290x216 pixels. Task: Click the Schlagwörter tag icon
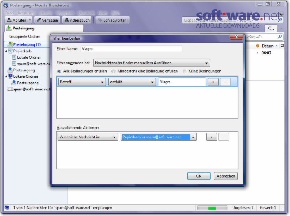coord(100,20)
